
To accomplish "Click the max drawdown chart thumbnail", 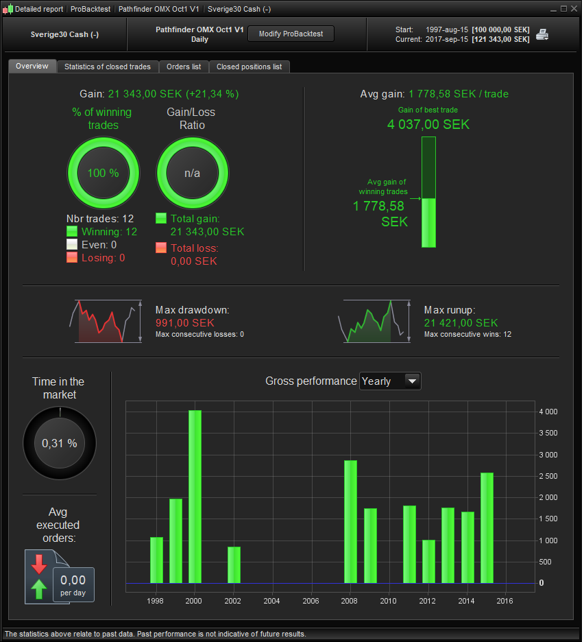I will pyautogui.click(x=106, y=322).
